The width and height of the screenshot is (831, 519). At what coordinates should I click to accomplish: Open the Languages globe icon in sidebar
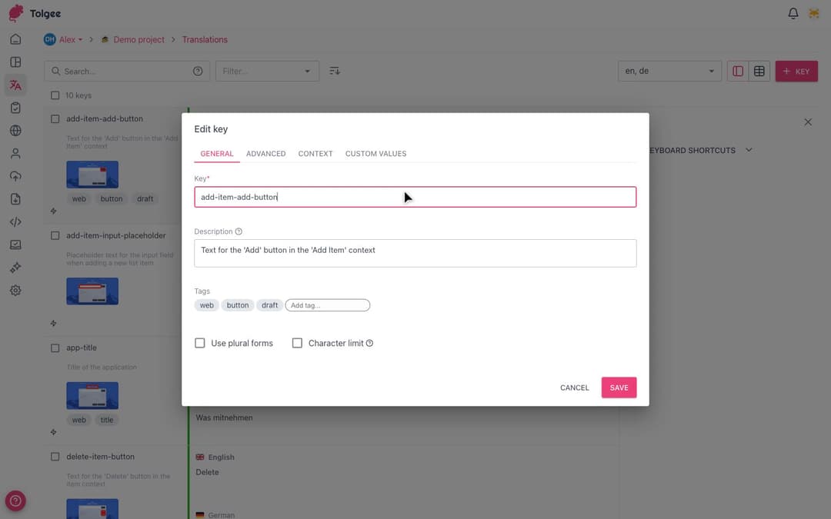pos(15,130)
